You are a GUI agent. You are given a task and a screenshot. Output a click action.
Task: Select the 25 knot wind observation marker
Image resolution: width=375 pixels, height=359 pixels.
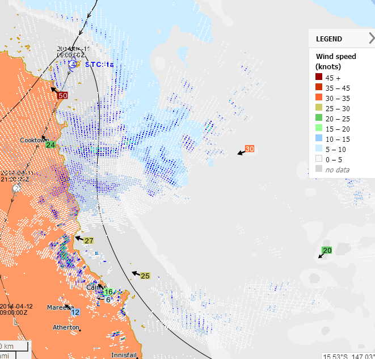coord(145,276)
